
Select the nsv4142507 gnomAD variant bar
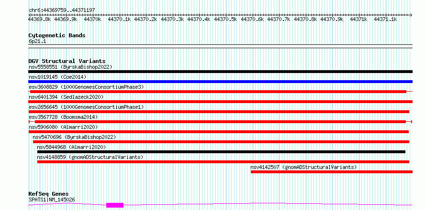click(331, 172)
